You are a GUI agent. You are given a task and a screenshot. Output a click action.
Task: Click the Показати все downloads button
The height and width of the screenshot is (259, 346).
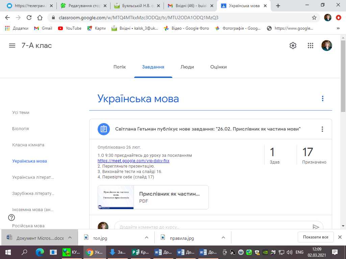[x=316, y=237]
